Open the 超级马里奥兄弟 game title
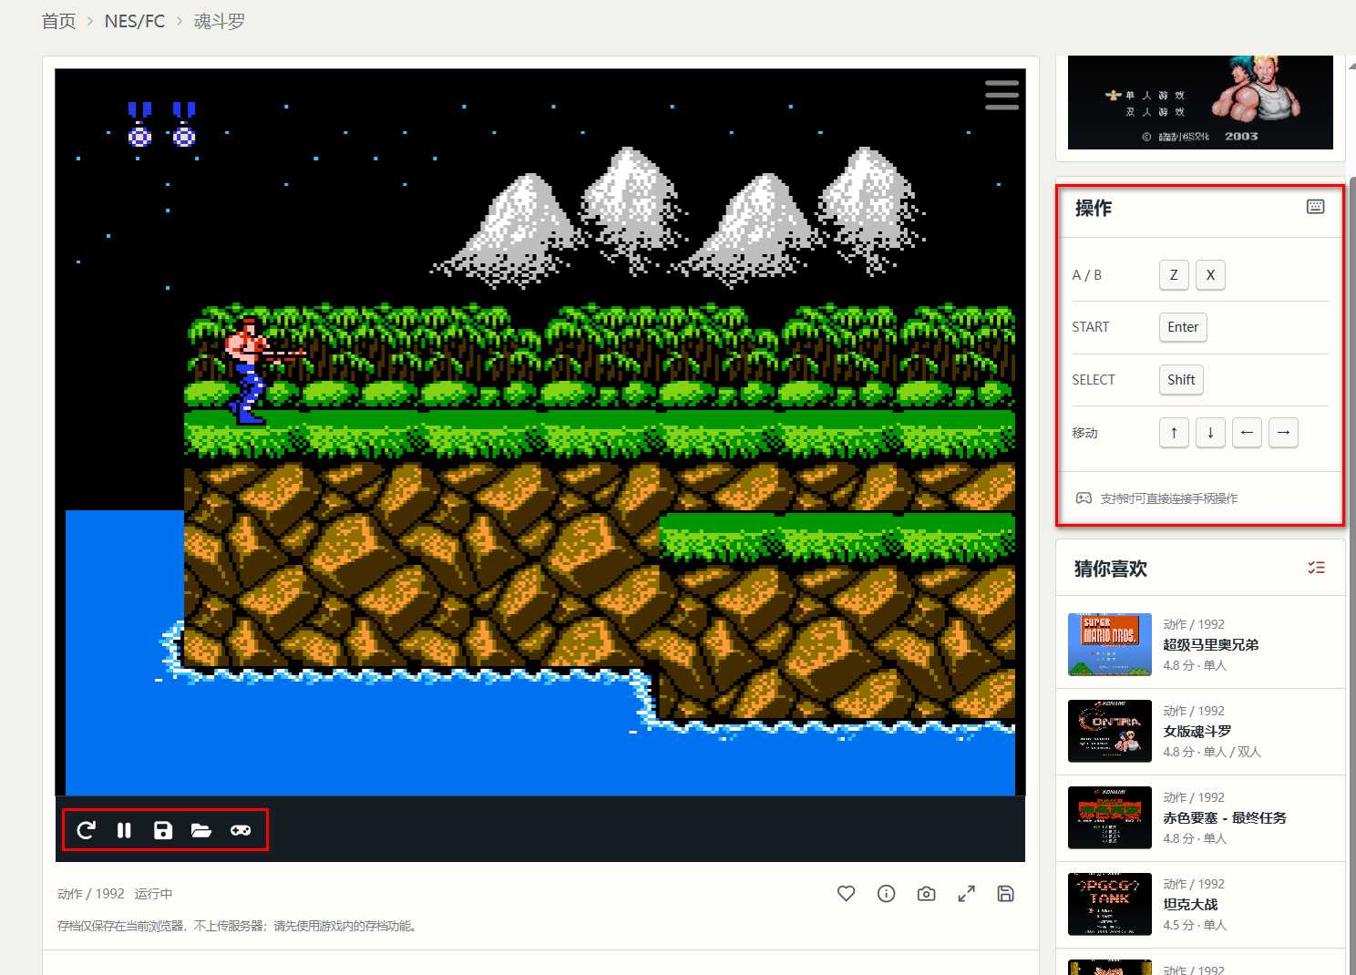 1210,644
